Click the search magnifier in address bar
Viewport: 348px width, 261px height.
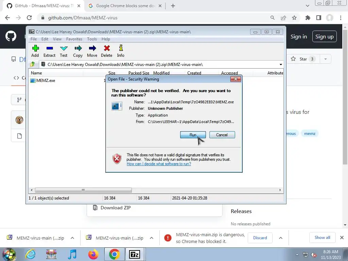[x=273, y=18]
